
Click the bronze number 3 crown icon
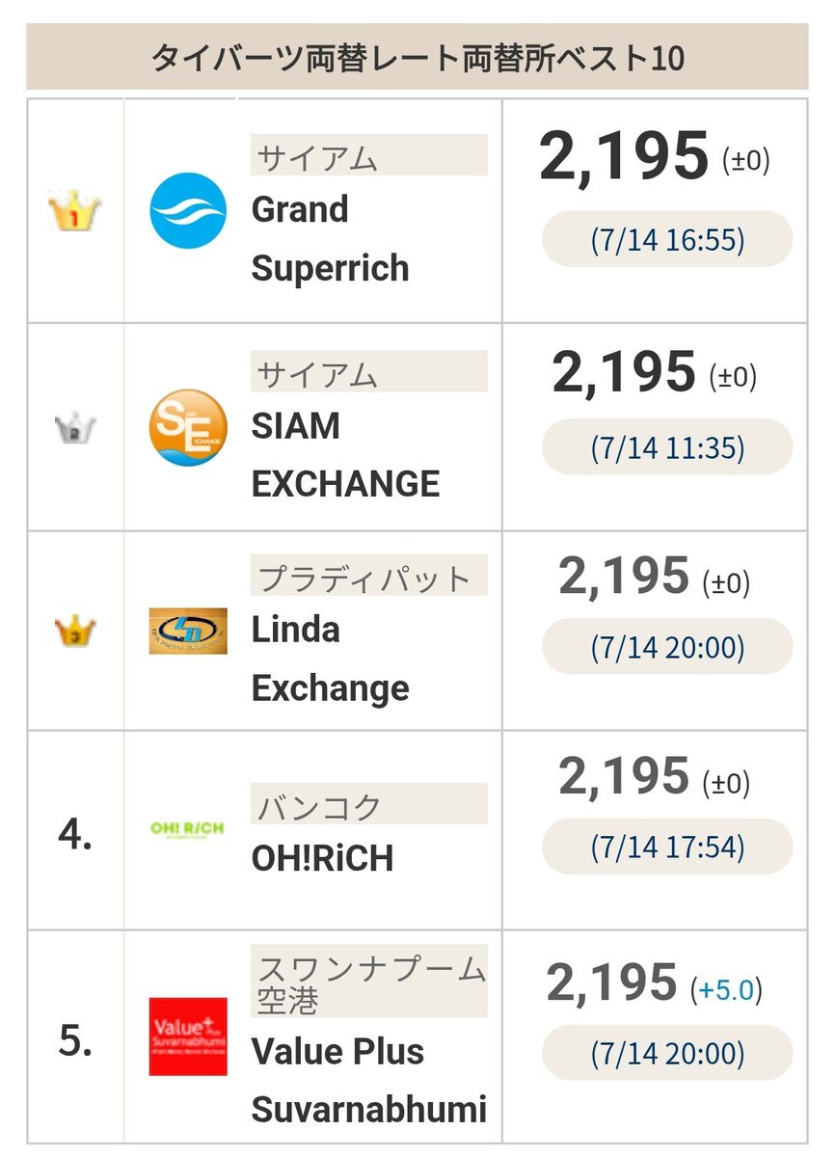[75, 632]
